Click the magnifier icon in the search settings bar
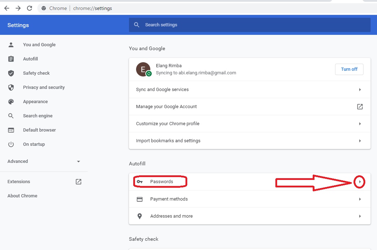Viewport: 377px width, 250px height. 136,25
